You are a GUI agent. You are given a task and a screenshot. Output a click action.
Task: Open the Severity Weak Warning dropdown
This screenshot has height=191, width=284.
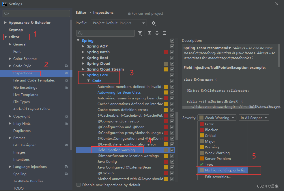click(x=217, y=118)
